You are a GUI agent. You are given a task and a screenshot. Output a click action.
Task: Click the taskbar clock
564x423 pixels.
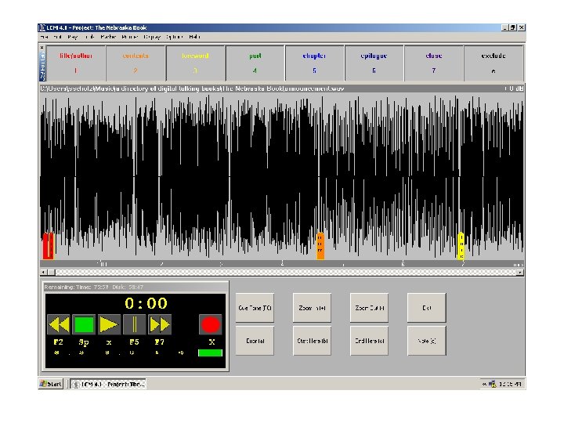511,384
